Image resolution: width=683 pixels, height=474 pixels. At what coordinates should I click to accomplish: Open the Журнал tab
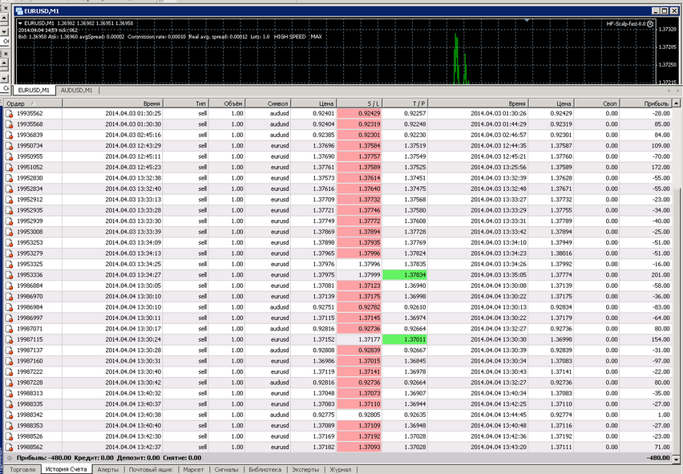[341, 469]
